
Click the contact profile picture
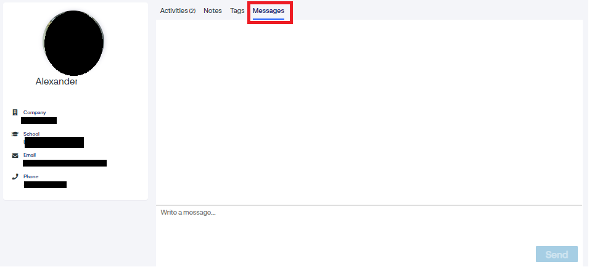73,43
